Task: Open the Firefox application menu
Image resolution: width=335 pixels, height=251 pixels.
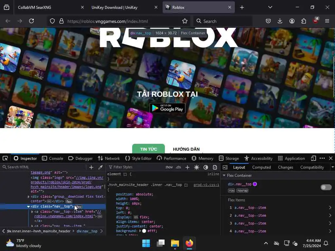Action: click(x=327, y=21)
